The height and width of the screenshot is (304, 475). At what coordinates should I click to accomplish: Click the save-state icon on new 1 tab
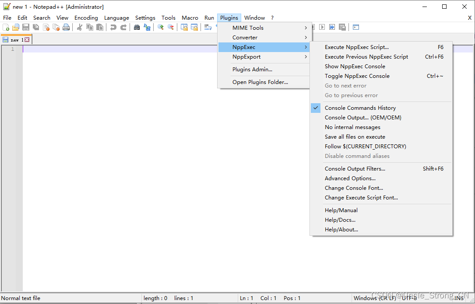(x=5, y=40)
